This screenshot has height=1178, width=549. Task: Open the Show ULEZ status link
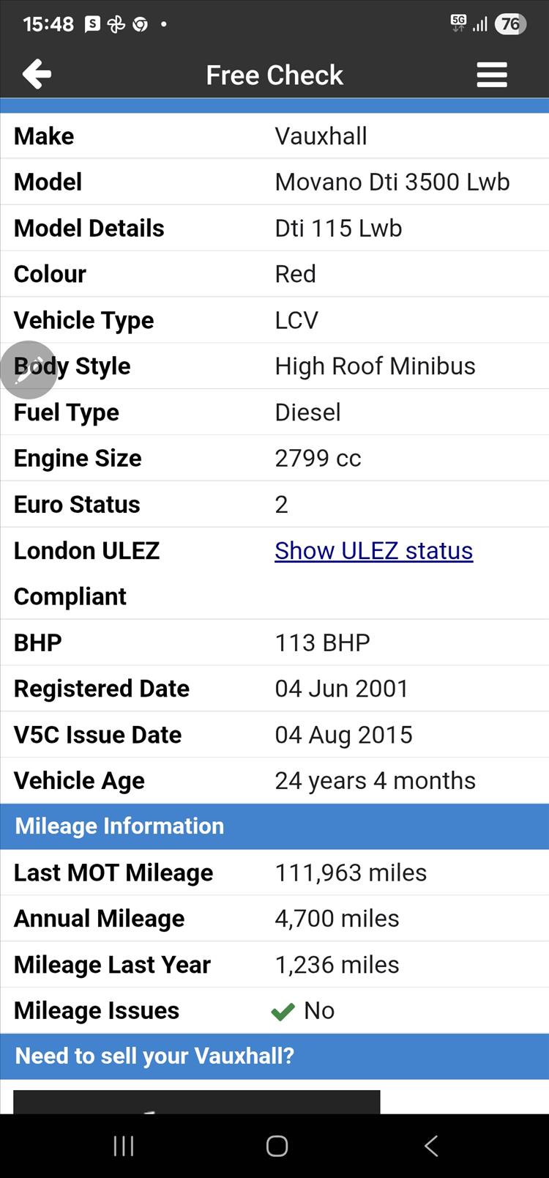point(373,550)
